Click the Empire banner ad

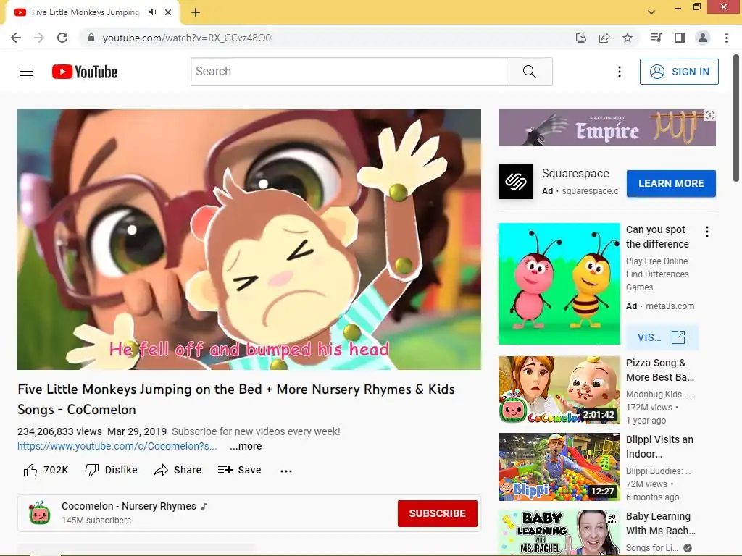[x=606, y=127]
